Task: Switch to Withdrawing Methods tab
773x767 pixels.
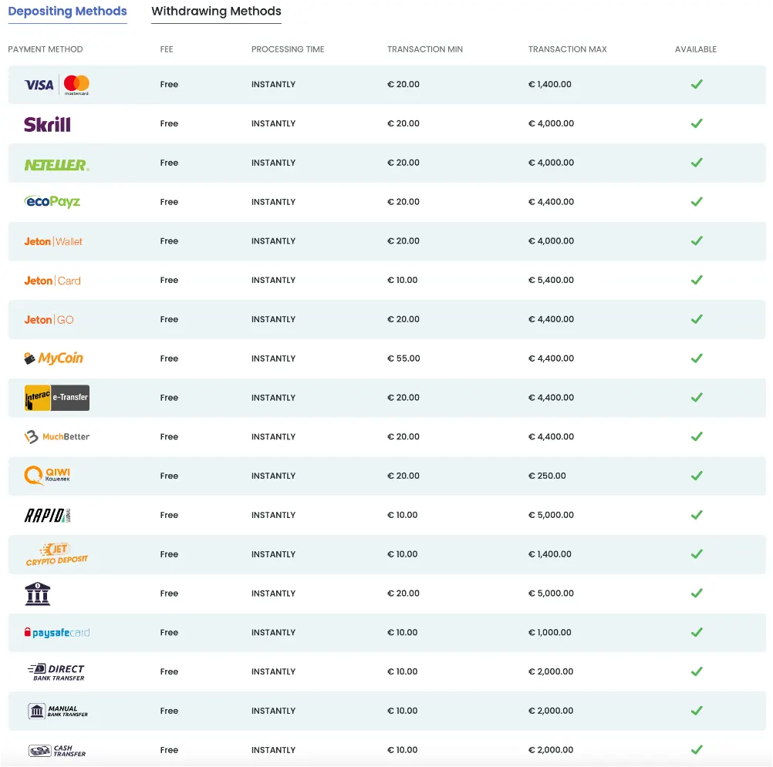Action: click(217, 12)
